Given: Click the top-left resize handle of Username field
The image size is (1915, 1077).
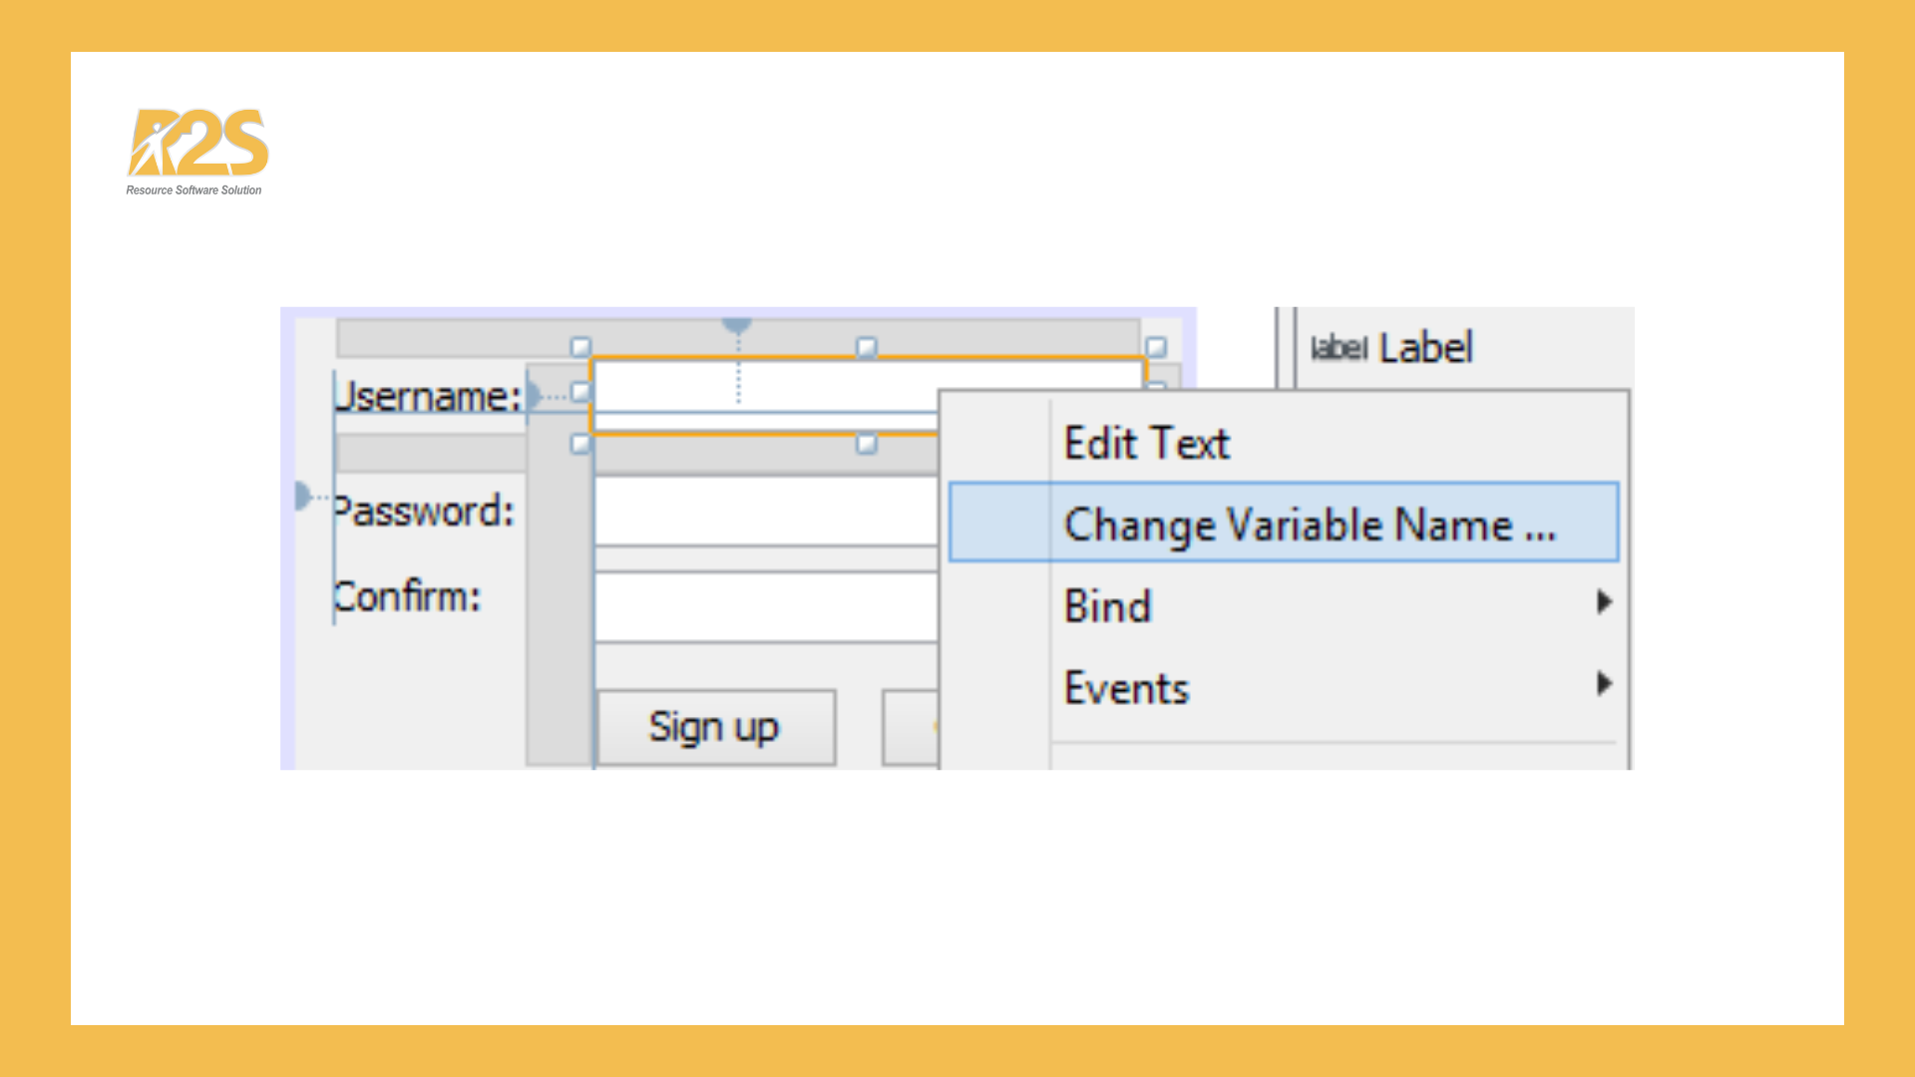Looking at the screenshot, I should pyautogui.click(x=580, y=347).
